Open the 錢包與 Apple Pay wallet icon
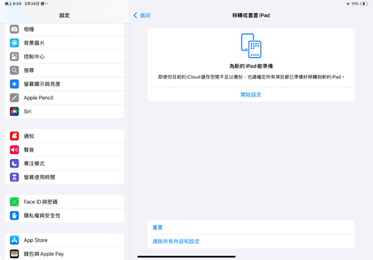The image size is (373, 260). click(14, 254)
